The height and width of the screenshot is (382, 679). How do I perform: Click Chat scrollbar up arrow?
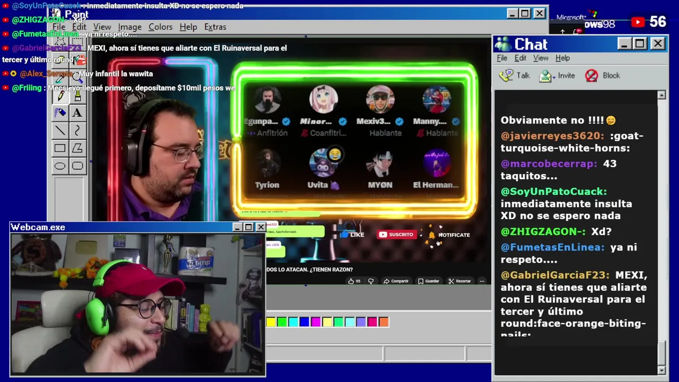point(661,95)
